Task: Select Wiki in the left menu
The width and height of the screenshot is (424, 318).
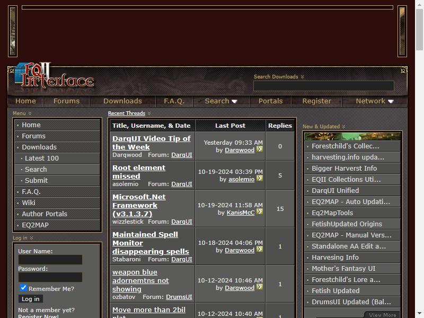Action: (x=57, y=203)
